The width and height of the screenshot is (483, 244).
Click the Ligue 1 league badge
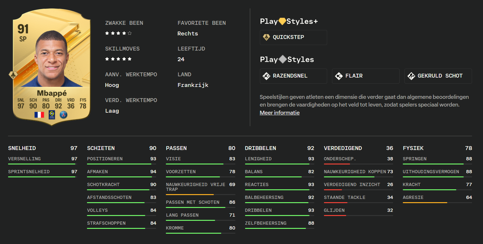pyautogui.click(x=52, y=115)
